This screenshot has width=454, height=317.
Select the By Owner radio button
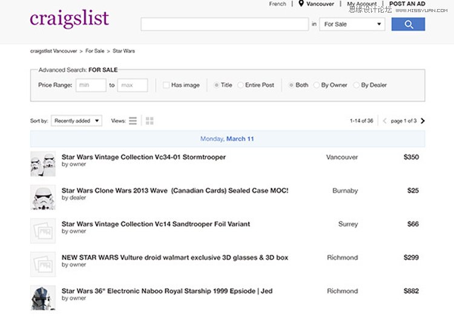click(x=317, y=85)
